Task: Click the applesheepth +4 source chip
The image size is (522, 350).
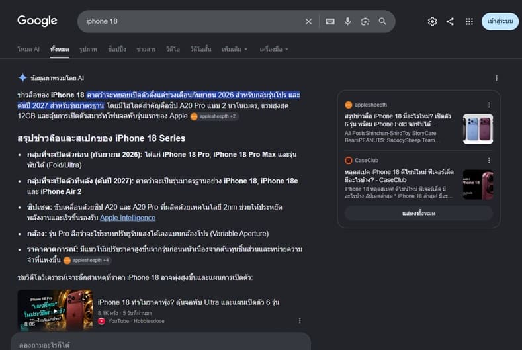Action: 87,260
